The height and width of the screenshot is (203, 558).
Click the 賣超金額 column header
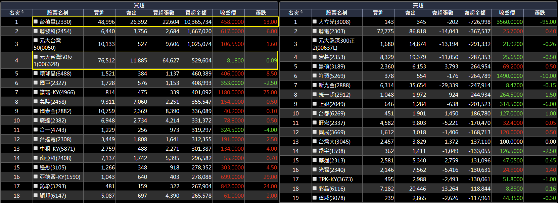pos(475,13)
